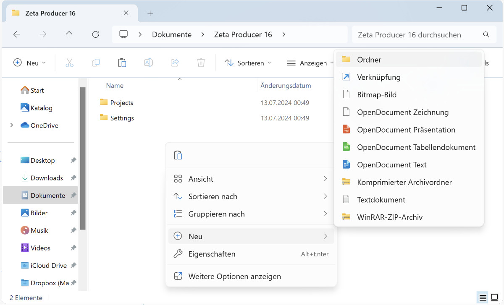This screenshot has height=305, width=504.
Task: Refresh the current folder view
Action: point(95,34)
